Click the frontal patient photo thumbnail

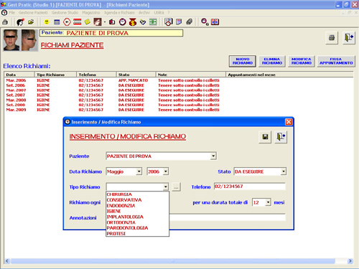(11, 40)
